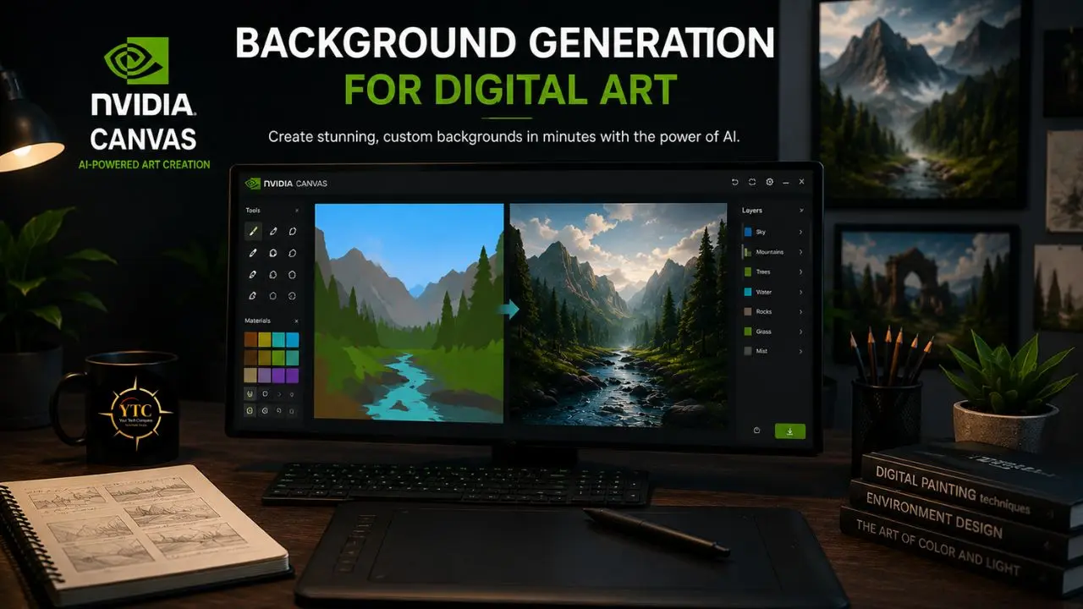Expand the Grass layer chevron
This screenshot has height=609, width=1083.
pyautogui.click(x=800, y=331)
